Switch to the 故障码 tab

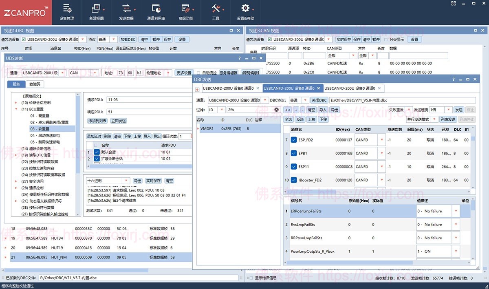34,84
